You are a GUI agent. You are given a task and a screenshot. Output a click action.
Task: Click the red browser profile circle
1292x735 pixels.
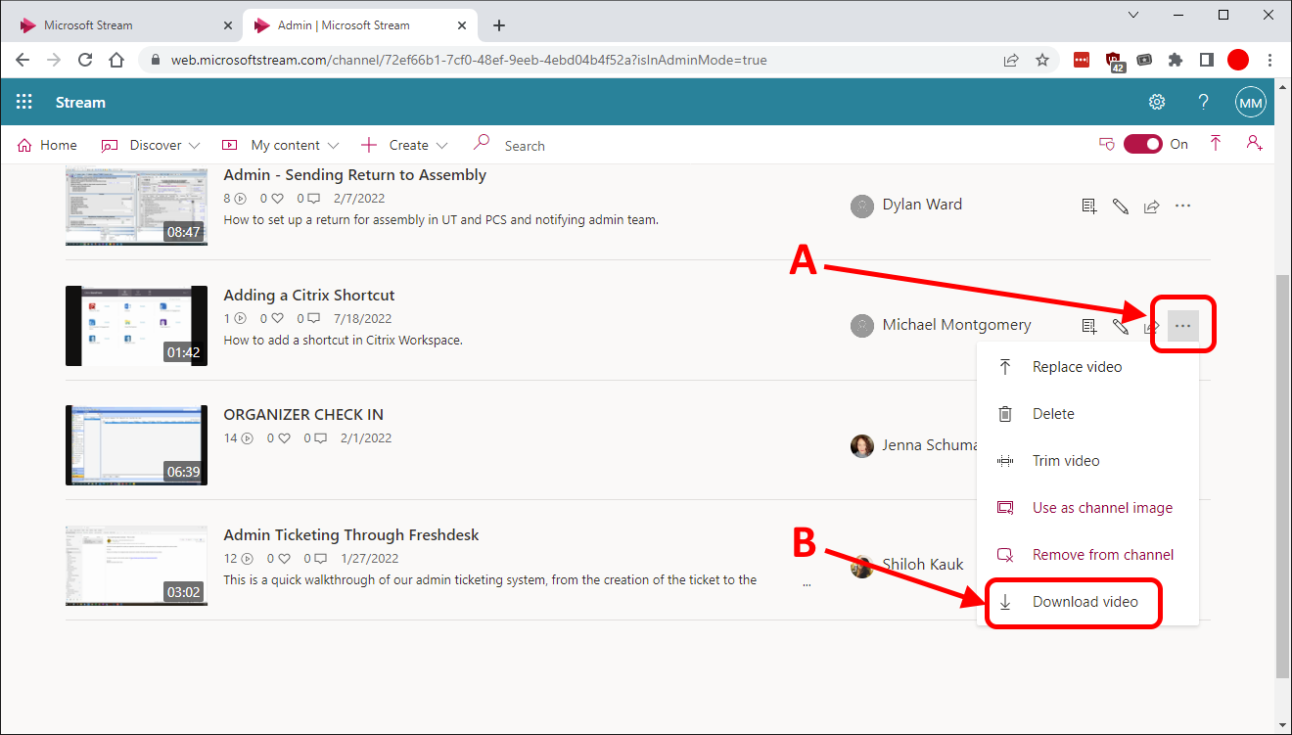click(x=1238, y=60)
